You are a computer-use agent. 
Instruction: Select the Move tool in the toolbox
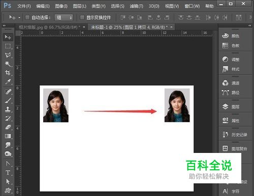tap(8, 37)
